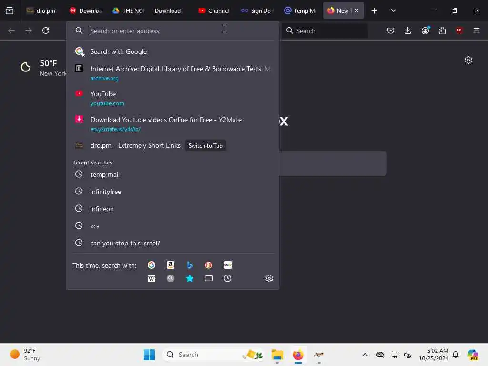Choose Search with Google suggestion

[173, 51]
